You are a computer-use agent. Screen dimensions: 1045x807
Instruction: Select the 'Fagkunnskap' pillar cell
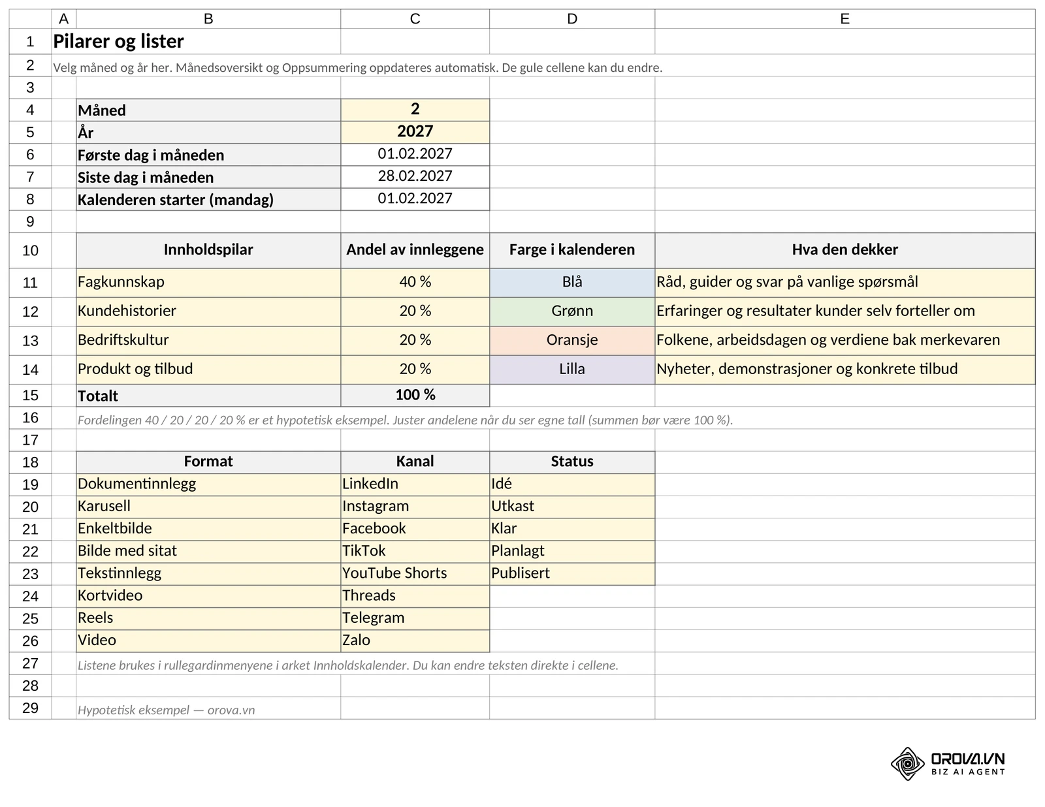[x=208, y=283]
